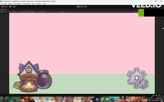Pause the game with Pause button
This screenshot has width=164, height=102.
82,7
